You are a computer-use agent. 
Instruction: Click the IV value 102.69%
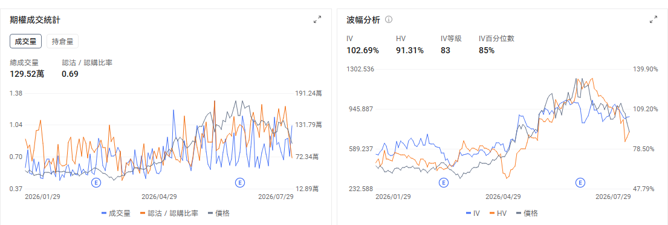tap(363, 50)
